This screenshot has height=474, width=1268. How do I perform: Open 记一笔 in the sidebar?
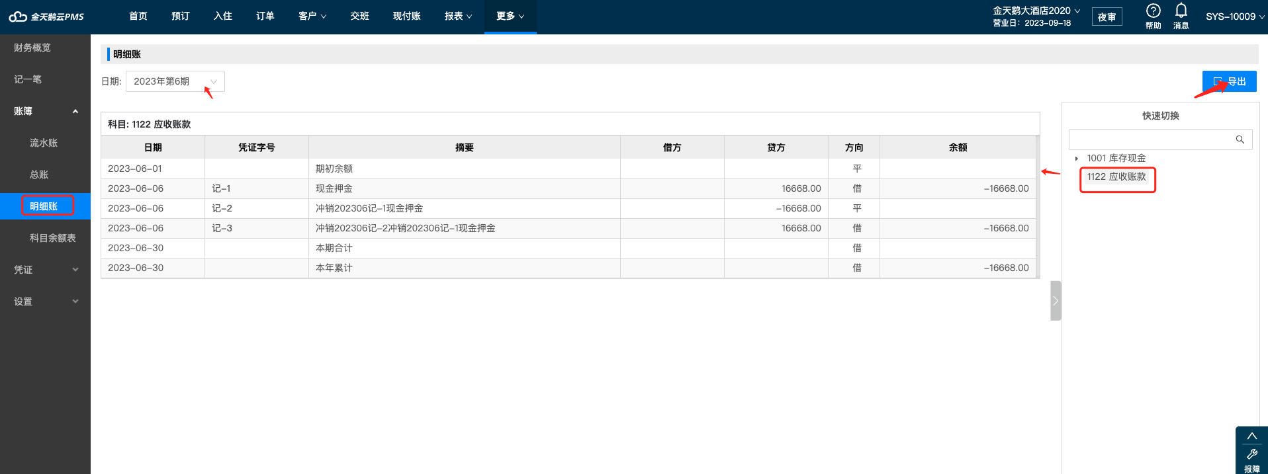point(28,79)
